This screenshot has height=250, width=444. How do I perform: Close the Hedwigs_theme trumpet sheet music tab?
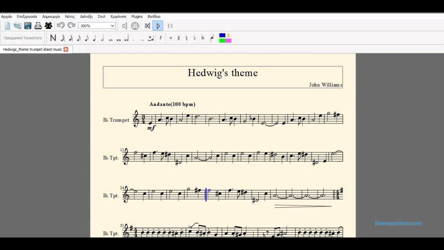click(66, 49)
